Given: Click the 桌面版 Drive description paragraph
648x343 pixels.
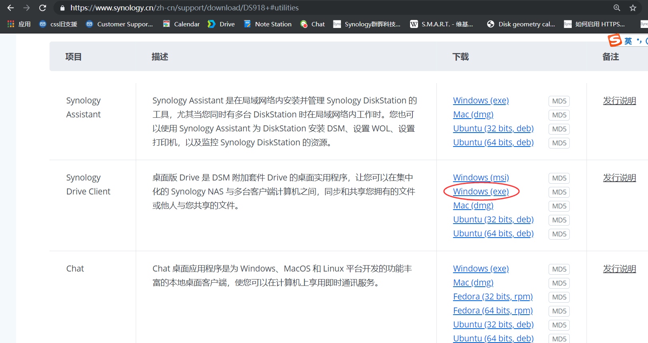Looking at the screenshot, I should point(284,192).
